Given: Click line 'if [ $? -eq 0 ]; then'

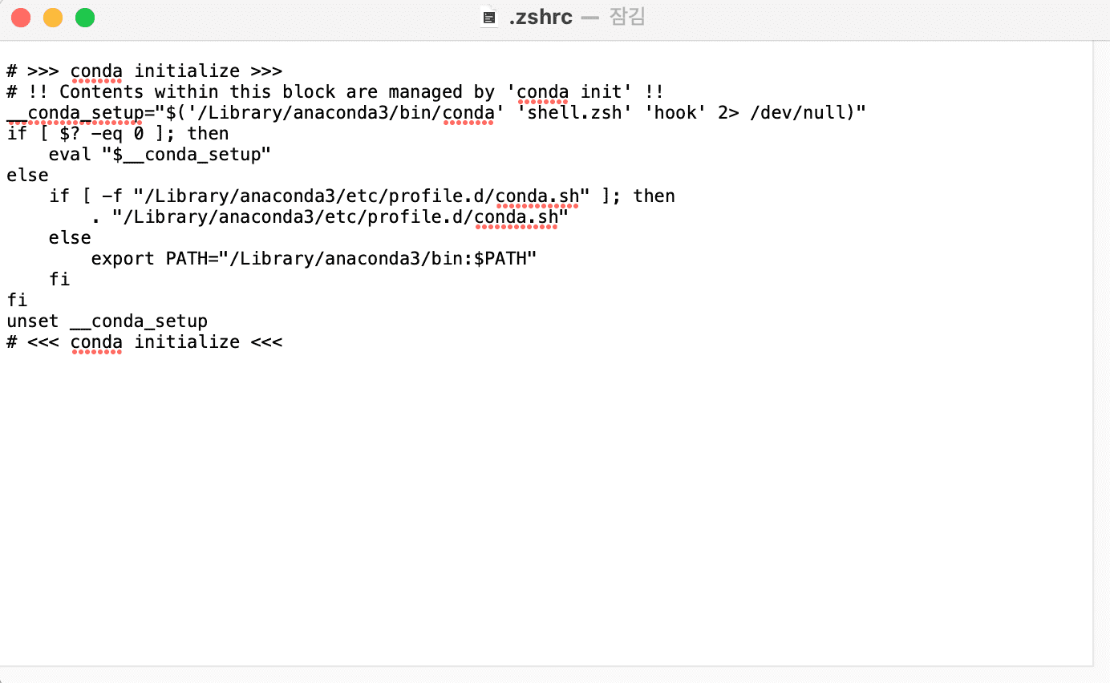Looking at the screenshot, I should point(118,134).
